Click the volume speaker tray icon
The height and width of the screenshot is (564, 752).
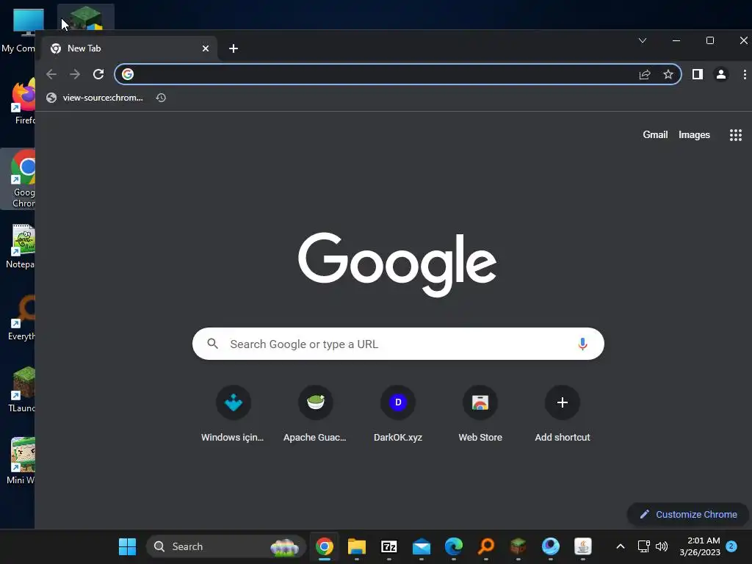[x=662, y=546]
